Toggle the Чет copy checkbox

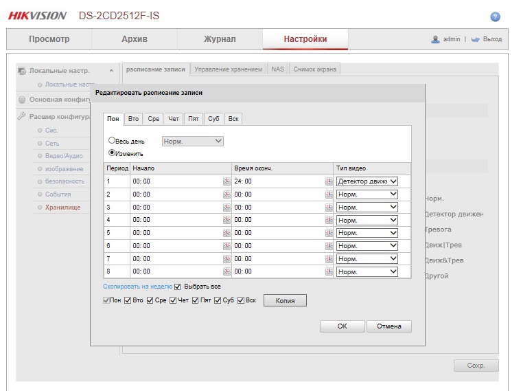[x=173, y=300]
